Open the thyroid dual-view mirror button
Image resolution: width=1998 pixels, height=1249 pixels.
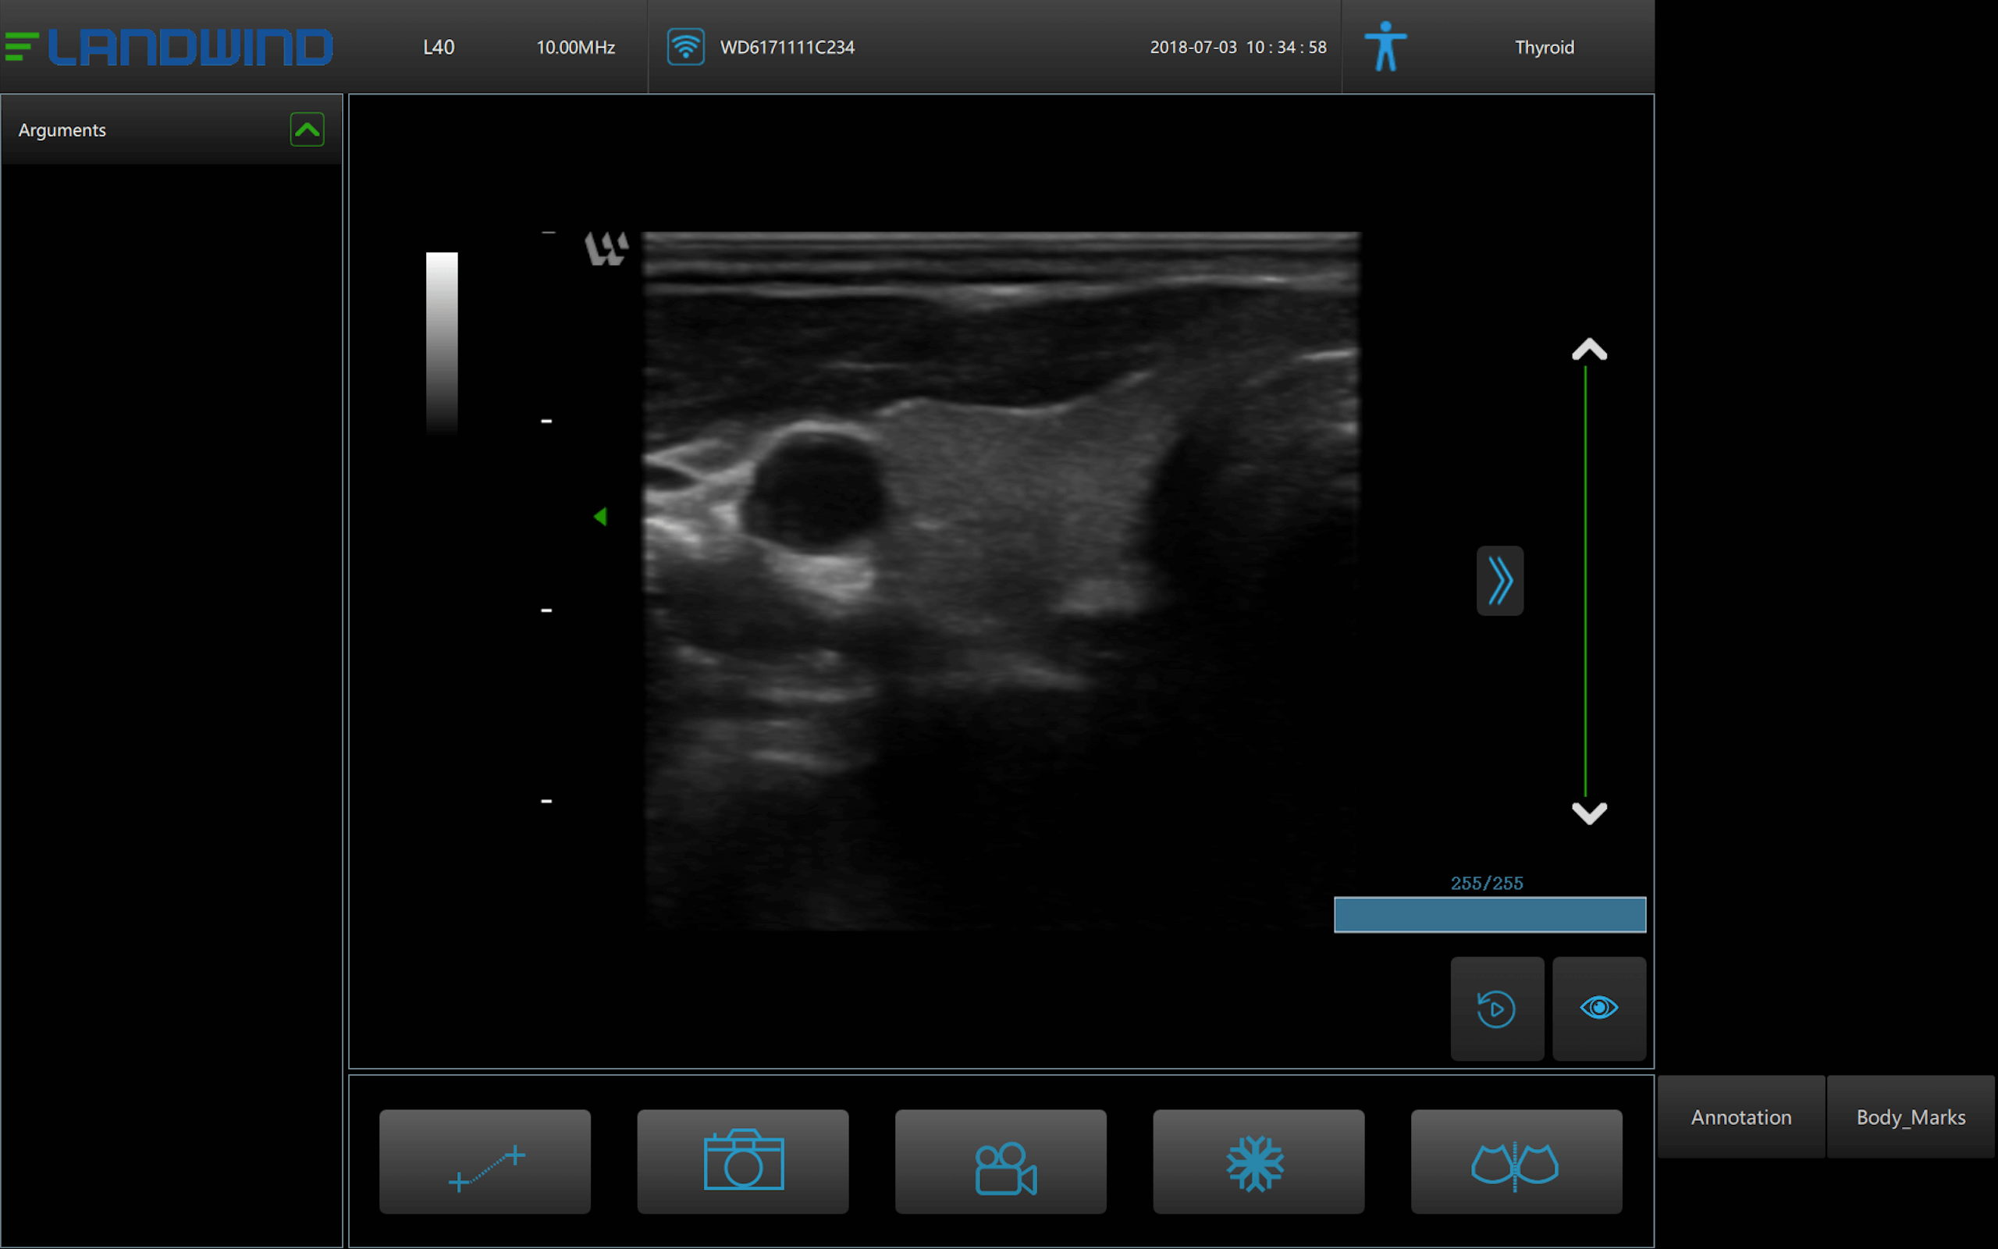pos(1516,1161)
